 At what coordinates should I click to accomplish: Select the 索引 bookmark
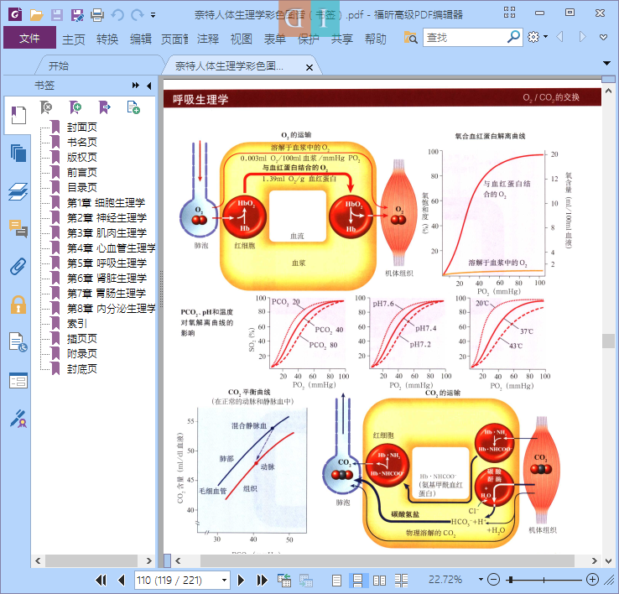tap(76, 324)
